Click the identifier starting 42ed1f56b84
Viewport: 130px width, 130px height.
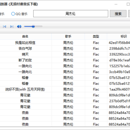point(119,43)
